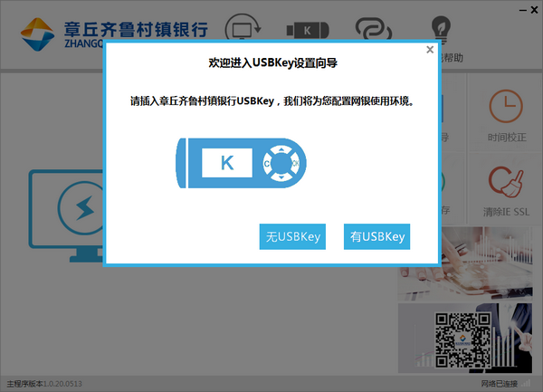Click the signal strength bars icon
543x392 pixels.
[526, 383]
